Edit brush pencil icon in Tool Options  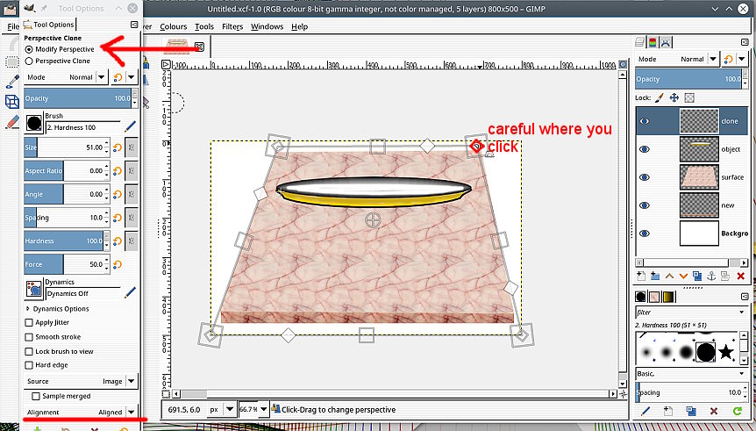[x=131, y=126]
